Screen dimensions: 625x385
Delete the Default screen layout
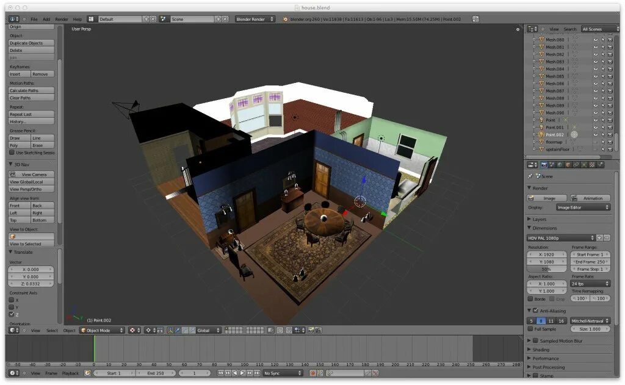(x=153, y=19)
